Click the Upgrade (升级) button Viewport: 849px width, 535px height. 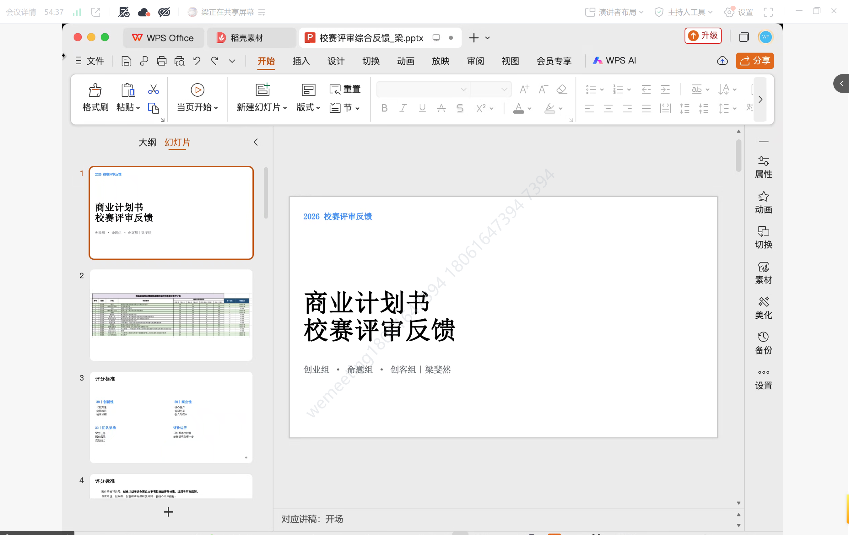[x=703, y=35]
